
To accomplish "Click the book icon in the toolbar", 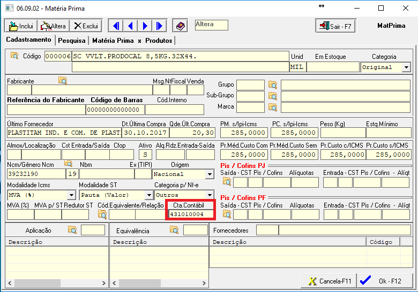I will tap(181, 26).
